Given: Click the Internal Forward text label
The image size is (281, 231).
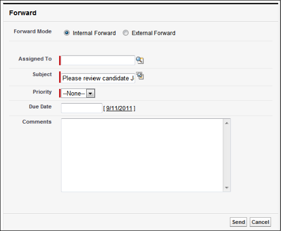Looking at the screenshot, I should click(94, 33).
